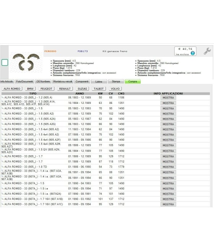This screenshot has width=214, height=251.
Task: Select row 1.5 4x4 (905.A2) from 11.1983
Action: coord(105,130)
